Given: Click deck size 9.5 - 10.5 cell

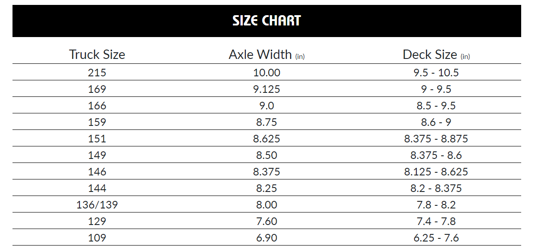Looking at the screenshot, I should point(436,73).
